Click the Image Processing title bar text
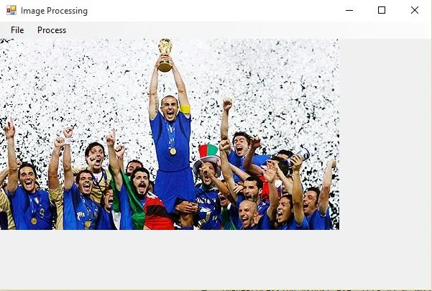This screenshot has height=291, width=432. [55, 11]
